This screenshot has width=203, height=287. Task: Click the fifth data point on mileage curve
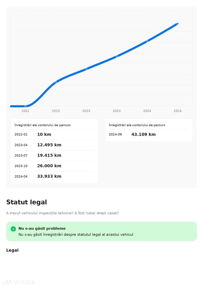pos(147,41)
